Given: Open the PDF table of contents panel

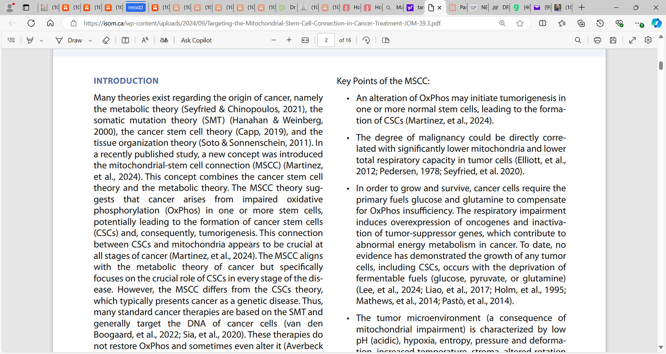Looking at the screenshot, I should click(11, 40).
